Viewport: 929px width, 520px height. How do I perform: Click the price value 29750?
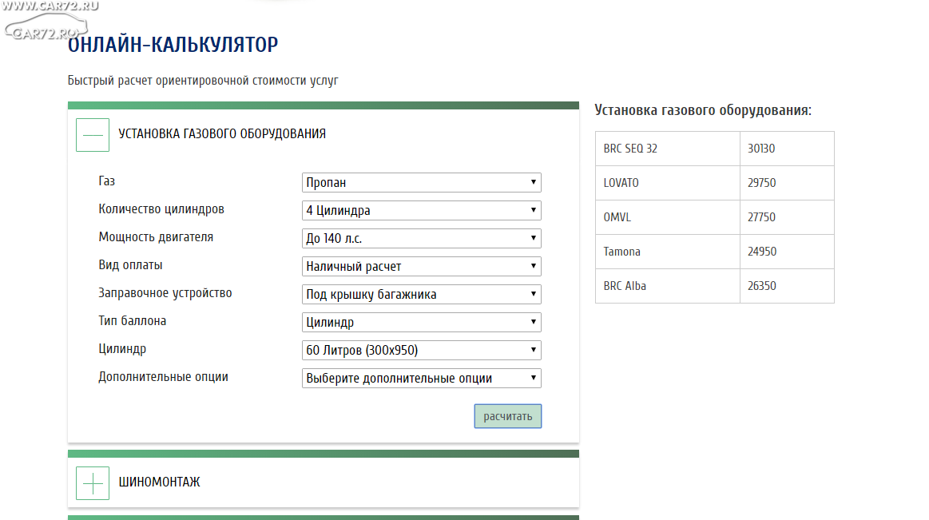tap(761, 183)
